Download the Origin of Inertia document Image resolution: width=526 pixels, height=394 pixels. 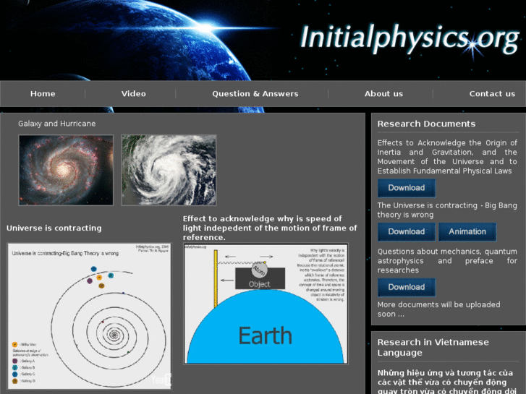[407, 188]
